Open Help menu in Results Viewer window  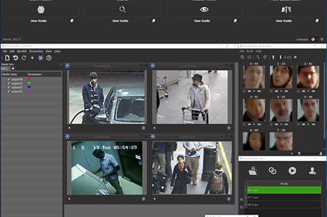(258, 51)
